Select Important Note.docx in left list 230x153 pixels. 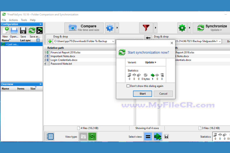(63, 56)
